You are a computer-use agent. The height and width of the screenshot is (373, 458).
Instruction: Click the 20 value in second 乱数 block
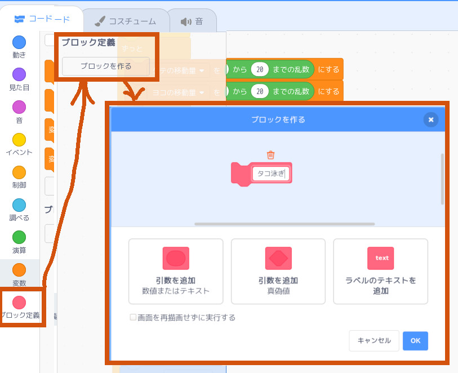pyautogui.click(x=260, y=91)
